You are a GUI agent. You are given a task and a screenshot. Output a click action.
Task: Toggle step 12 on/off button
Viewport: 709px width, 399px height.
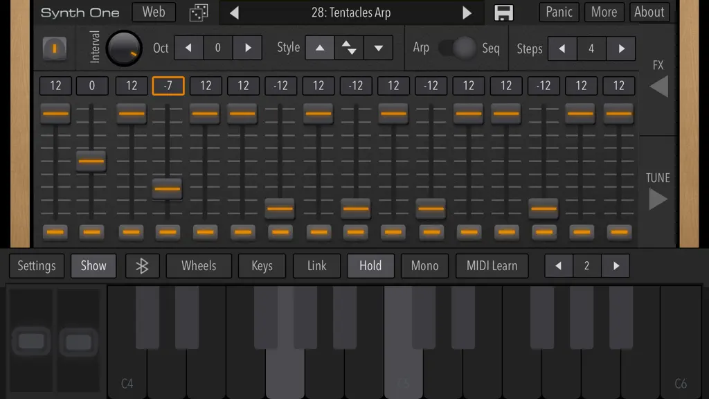469,232
